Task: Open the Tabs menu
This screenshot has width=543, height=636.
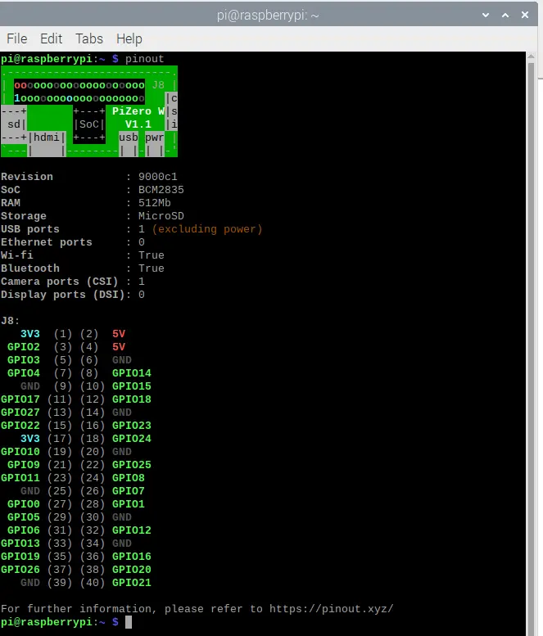Action: point(89,39)
